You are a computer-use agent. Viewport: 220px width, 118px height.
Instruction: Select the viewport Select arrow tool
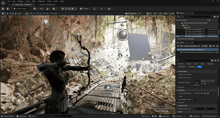[8, 14]
